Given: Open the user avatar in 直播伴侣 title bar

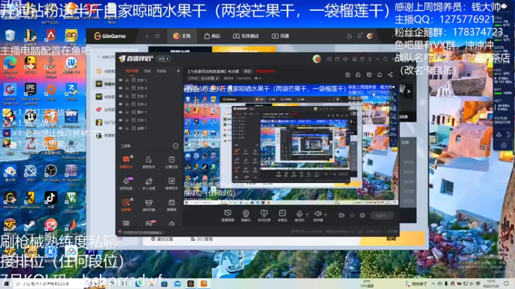Looking at the screenshot, I should (x=317, y=58).
